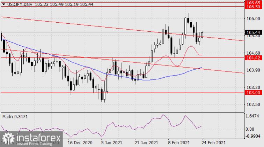This screenshot has height=147, width=264.
Task: Click the 103.00 red price level label
Action: [253, 93]
